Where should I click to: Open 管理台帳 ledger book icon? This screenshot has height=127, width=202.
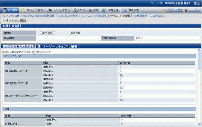(x=105, y=10)
